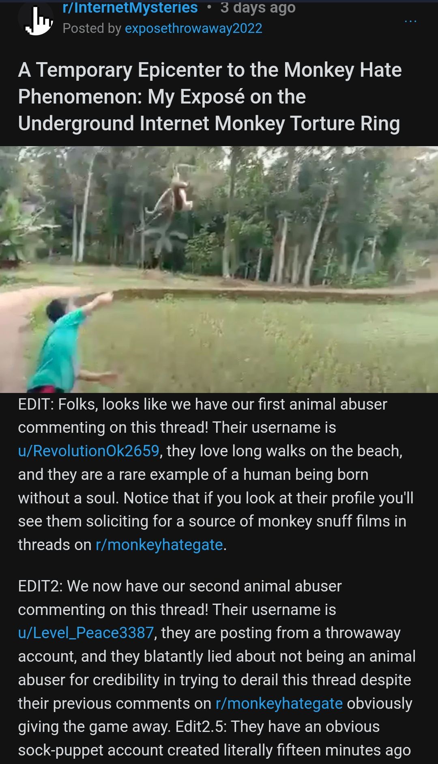This screenshot has width=438, height=764.
Task: Open r/monkeyhategate link in the first EDIT
Action: tap(159, 545)
